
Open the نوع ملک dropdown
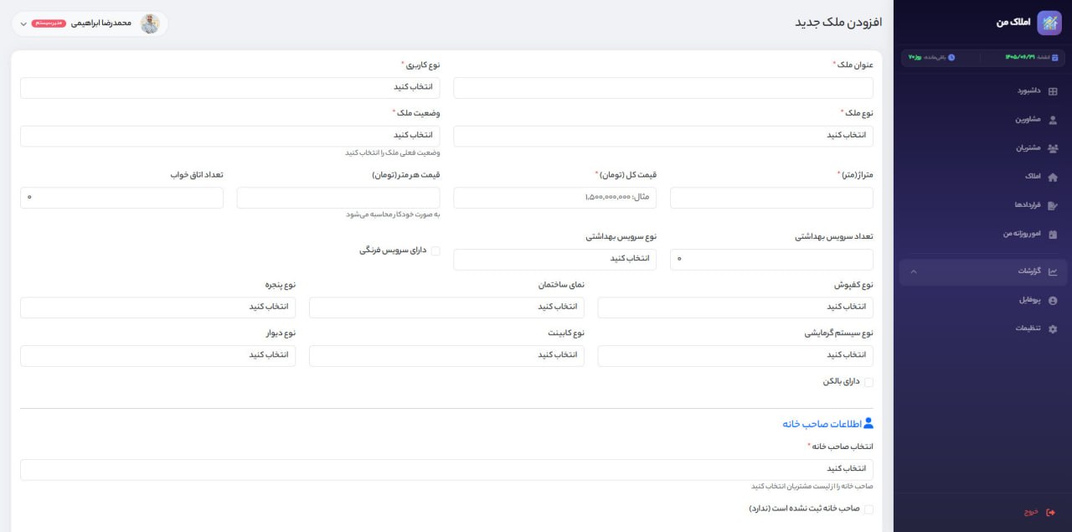point(663,136)
